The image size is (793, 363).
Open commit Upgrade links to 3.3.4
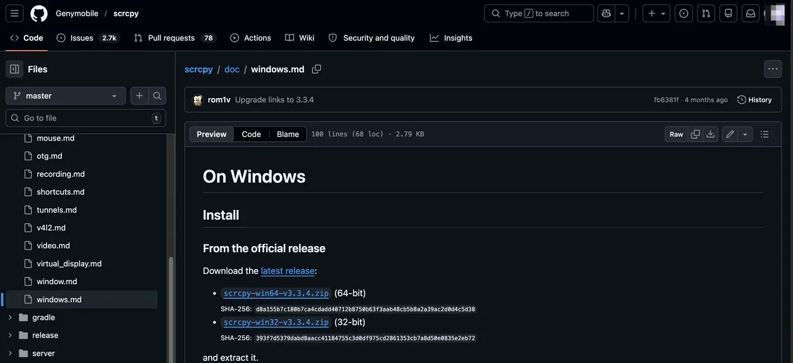coord(274,100)
